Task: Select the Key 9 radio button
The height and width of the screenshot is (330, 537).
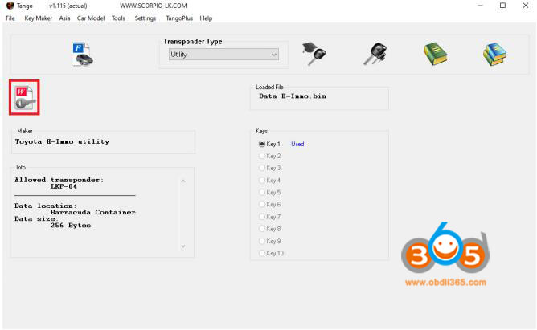Action: pyautogui.click(x=262, y=241)
